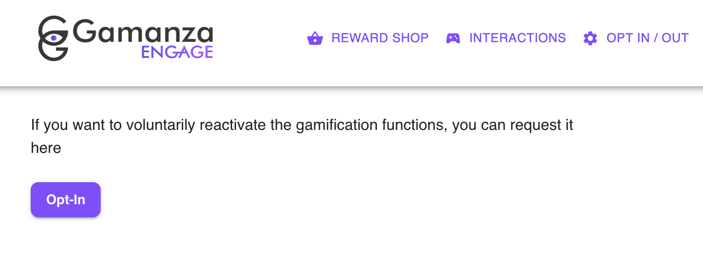Click the gear icon for Opt In/Out
This screenshot has width=703, height=255.
tap(590, 38)
